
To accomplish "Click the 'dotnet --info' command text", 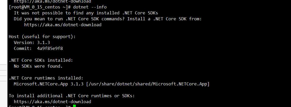I will (x=90, y=7).
